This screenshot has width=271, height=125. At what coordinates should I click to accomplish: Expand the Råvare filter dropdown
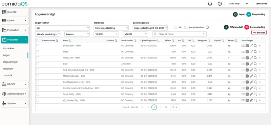point(77,34)
